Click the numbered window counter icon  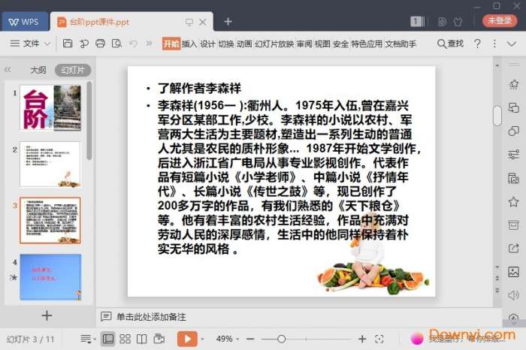(417, 22)
